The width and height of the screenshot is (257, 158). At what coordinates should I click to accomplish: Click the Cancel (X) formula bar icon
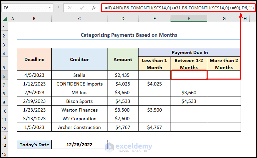pyautogui.click(x=70, y=8)
